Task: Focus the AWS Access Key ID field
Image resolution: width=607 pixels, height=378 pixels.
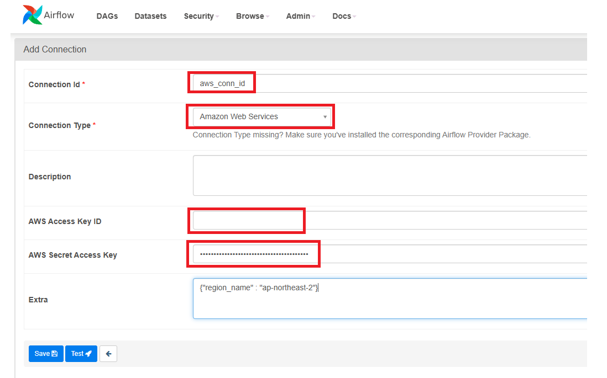Action: (x=390, y=220)
